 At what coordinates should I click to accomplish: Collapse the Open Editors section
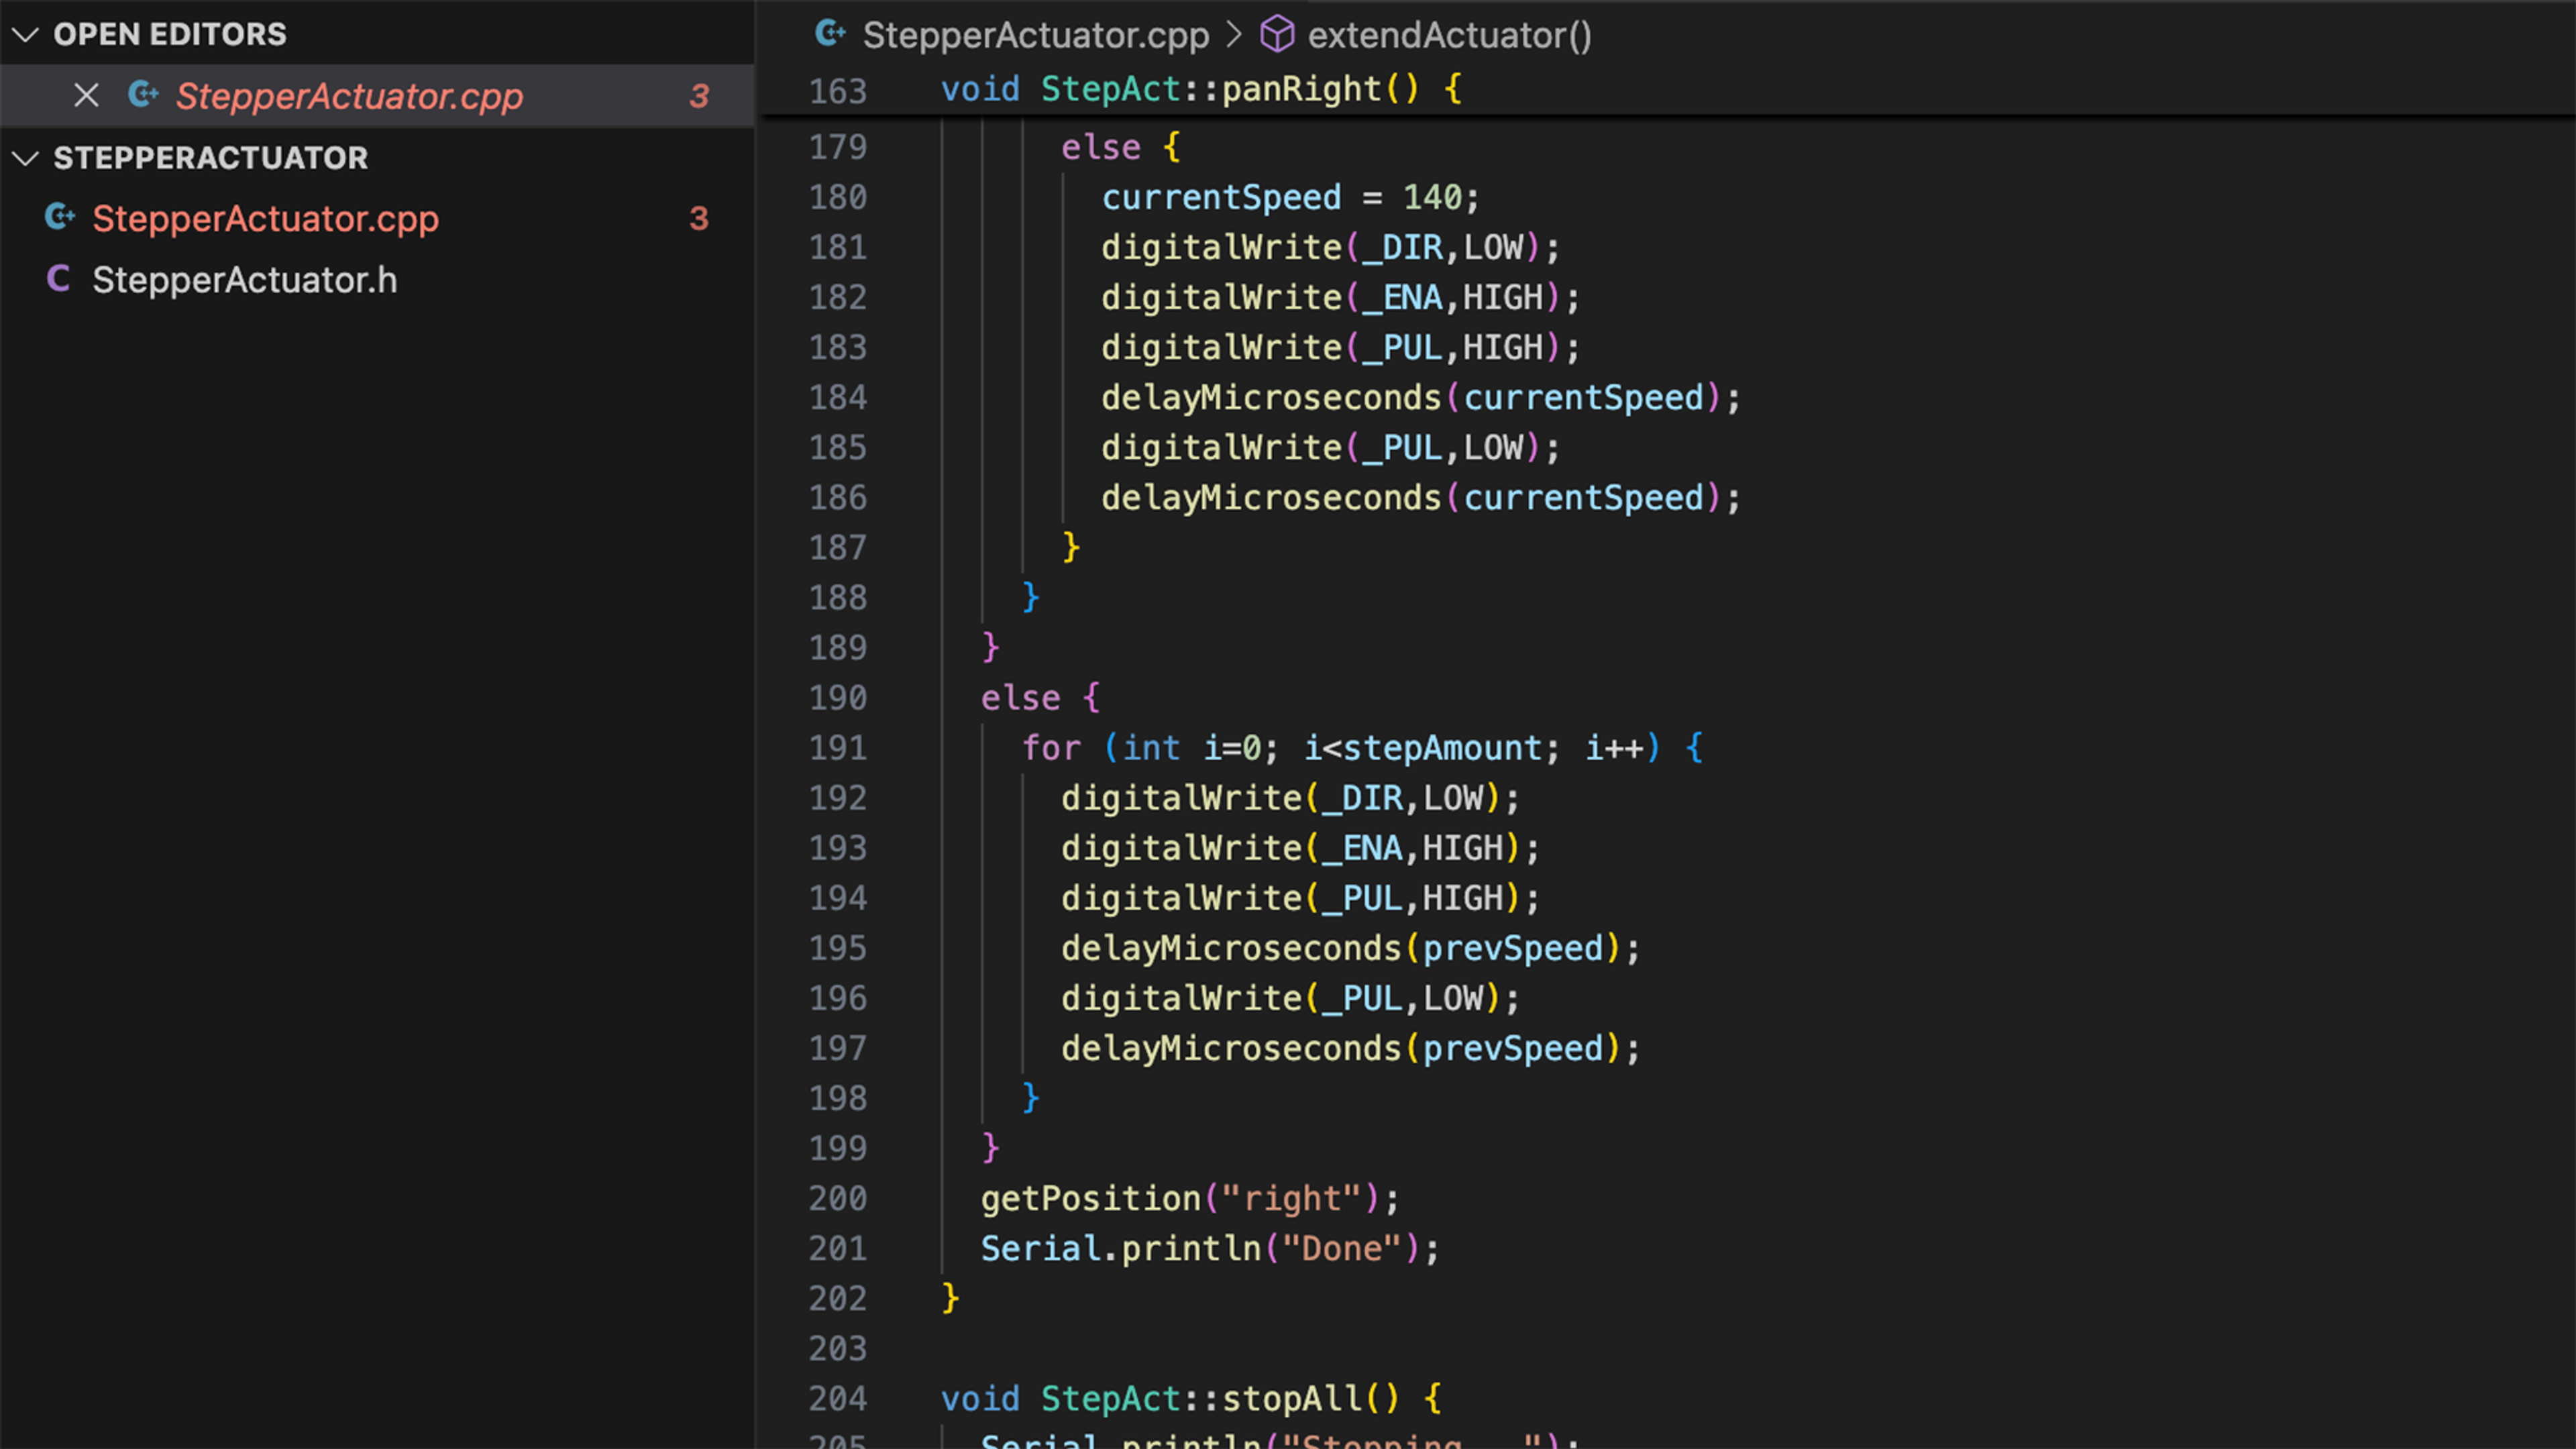pyautogui.click(x=25, y=35)
